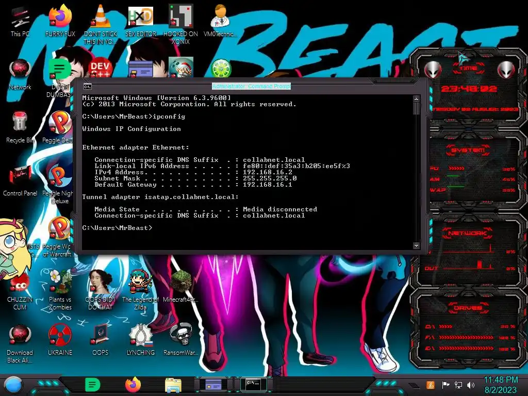Open the Download Black Ali... icon
This screenshot has height=396, width=528.
point(20,343)
